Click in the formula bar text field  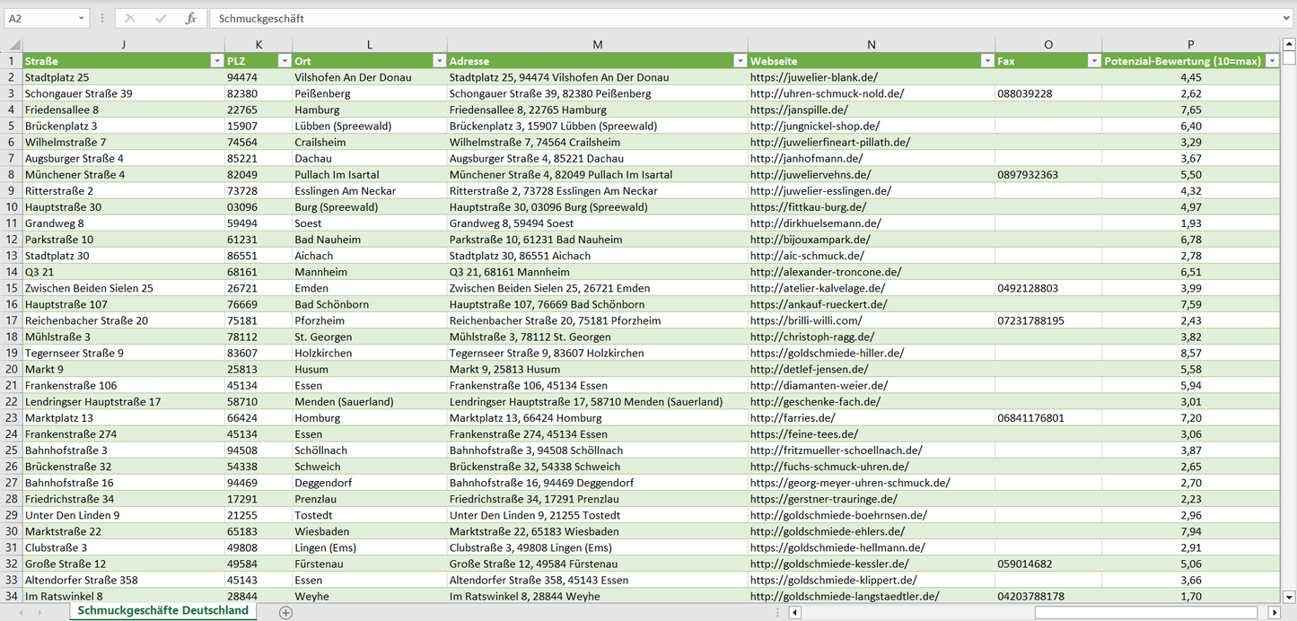pyautogui.click(x=718, y=18)
